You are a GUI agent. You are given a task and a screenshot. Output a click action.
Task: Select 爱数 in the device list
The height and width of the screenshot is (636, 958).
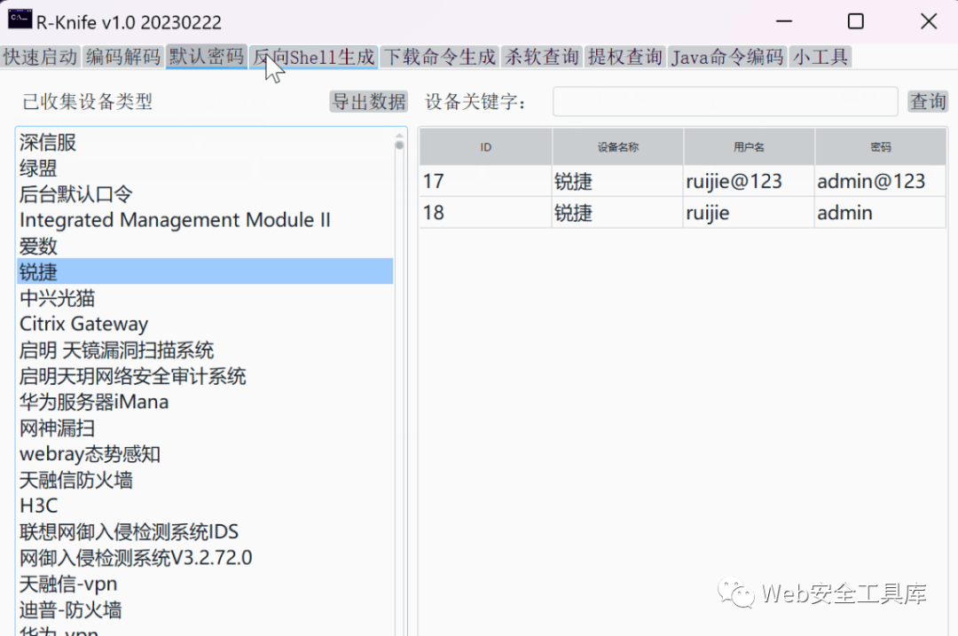click(x=205, y=247)
